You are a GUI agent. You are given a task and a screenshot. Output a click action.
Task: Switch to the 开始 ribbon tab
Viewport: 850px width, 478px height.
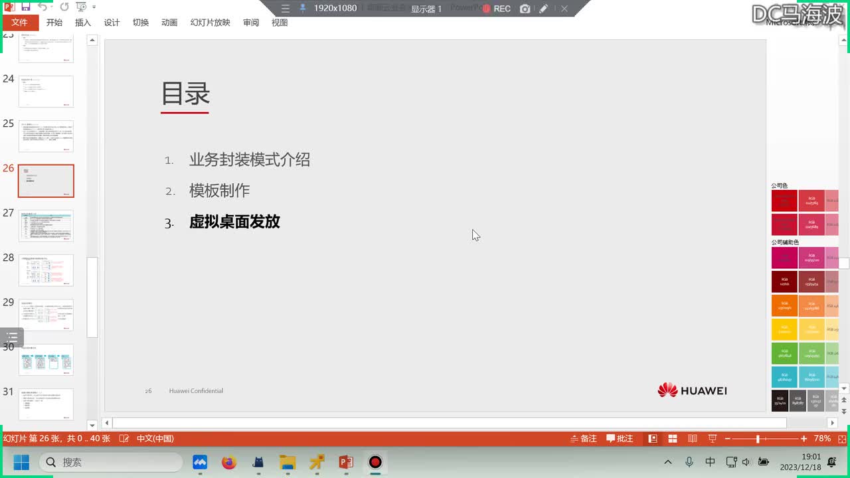click(x=54, y=23)
